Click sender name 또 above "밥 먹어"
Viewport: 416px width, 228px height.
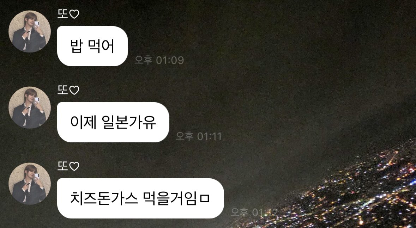[x=62, y=14]
